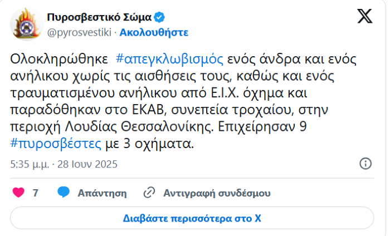Viewport: 390px width, 236px height.
Task: Click the like count 7
Action: point(36,193)
